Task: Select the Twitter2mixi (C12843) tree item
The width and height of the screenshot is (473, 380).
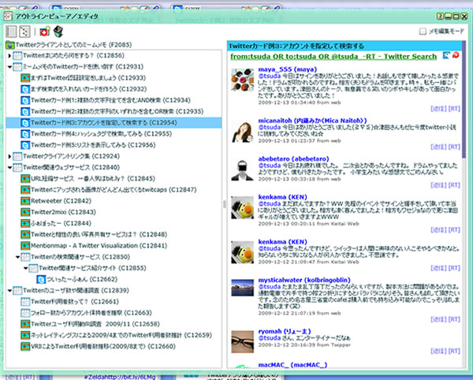Action: tap(61, 212)
